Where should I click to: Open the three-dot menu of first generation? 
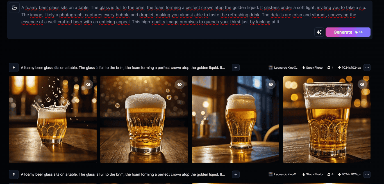pyautogui.click(x=367, y=67)
